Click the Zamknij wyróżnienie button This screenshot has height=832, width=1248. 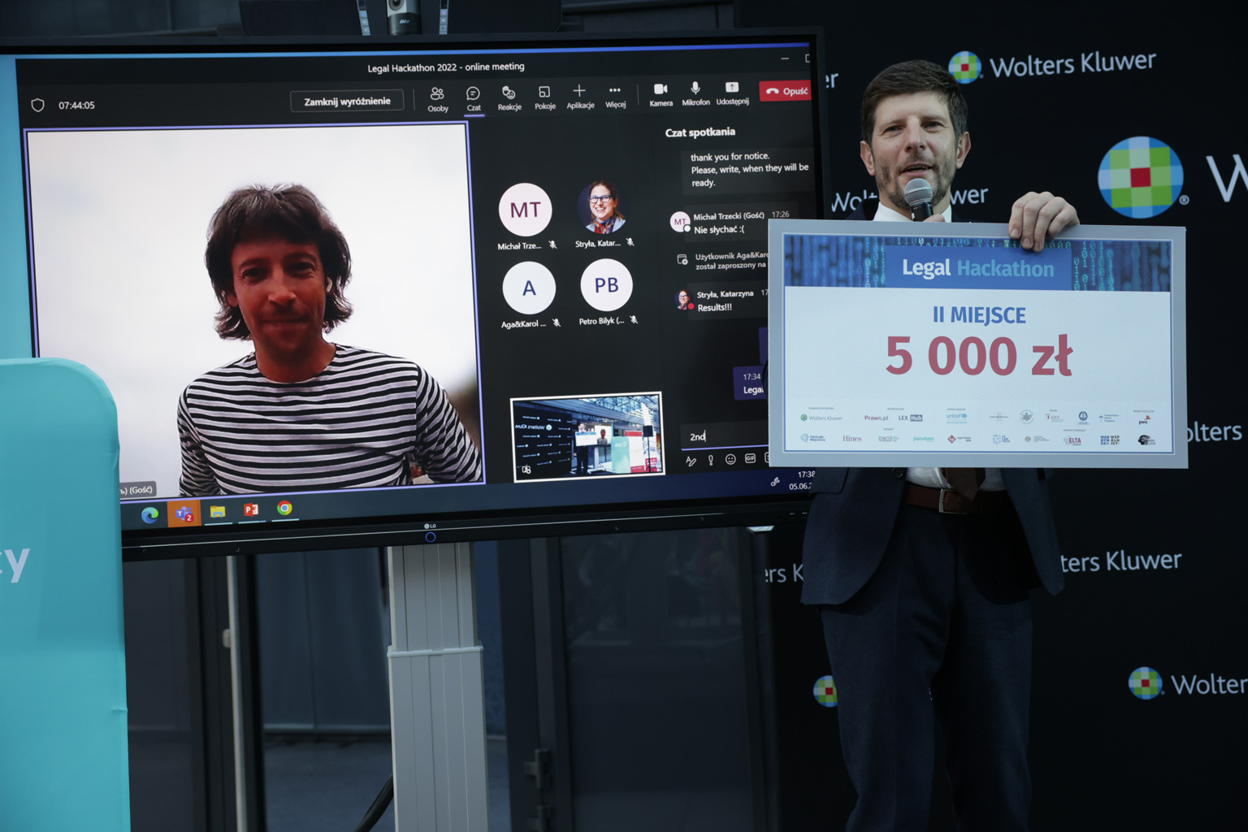347,102
